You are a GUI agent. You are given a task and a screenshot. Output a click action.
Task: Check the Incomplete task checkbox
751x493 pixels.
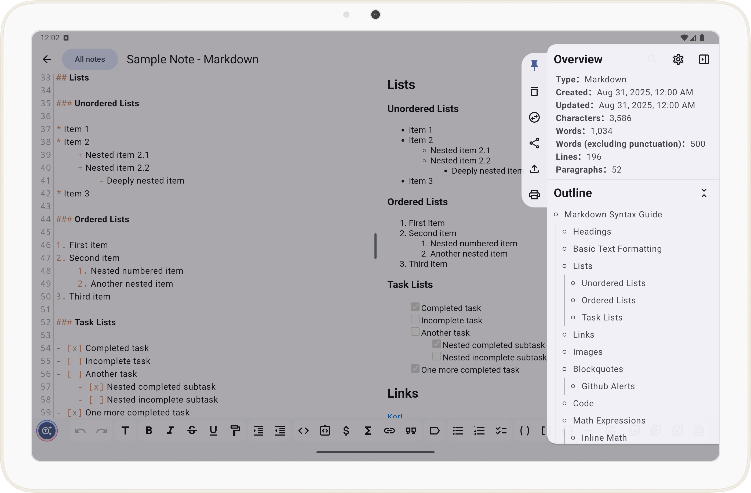tap(415, 319)
